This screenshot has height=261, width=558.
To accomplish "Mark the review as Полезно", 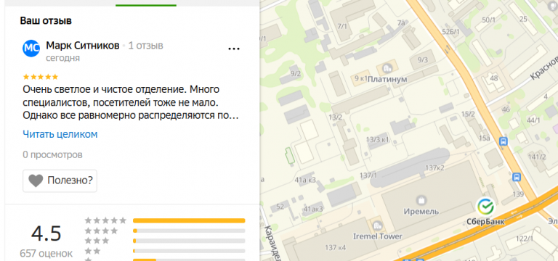I will [60, 181].
